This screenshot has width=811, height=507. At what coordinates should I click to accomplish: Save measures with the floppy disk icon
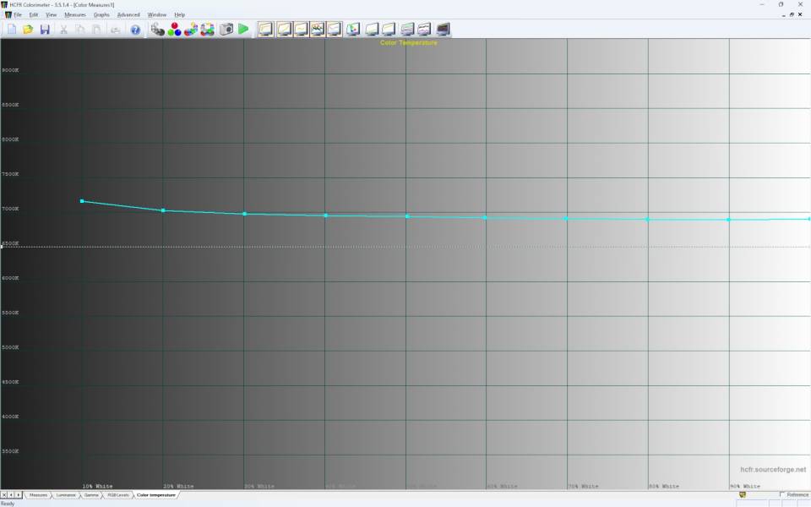coord(45,29)
